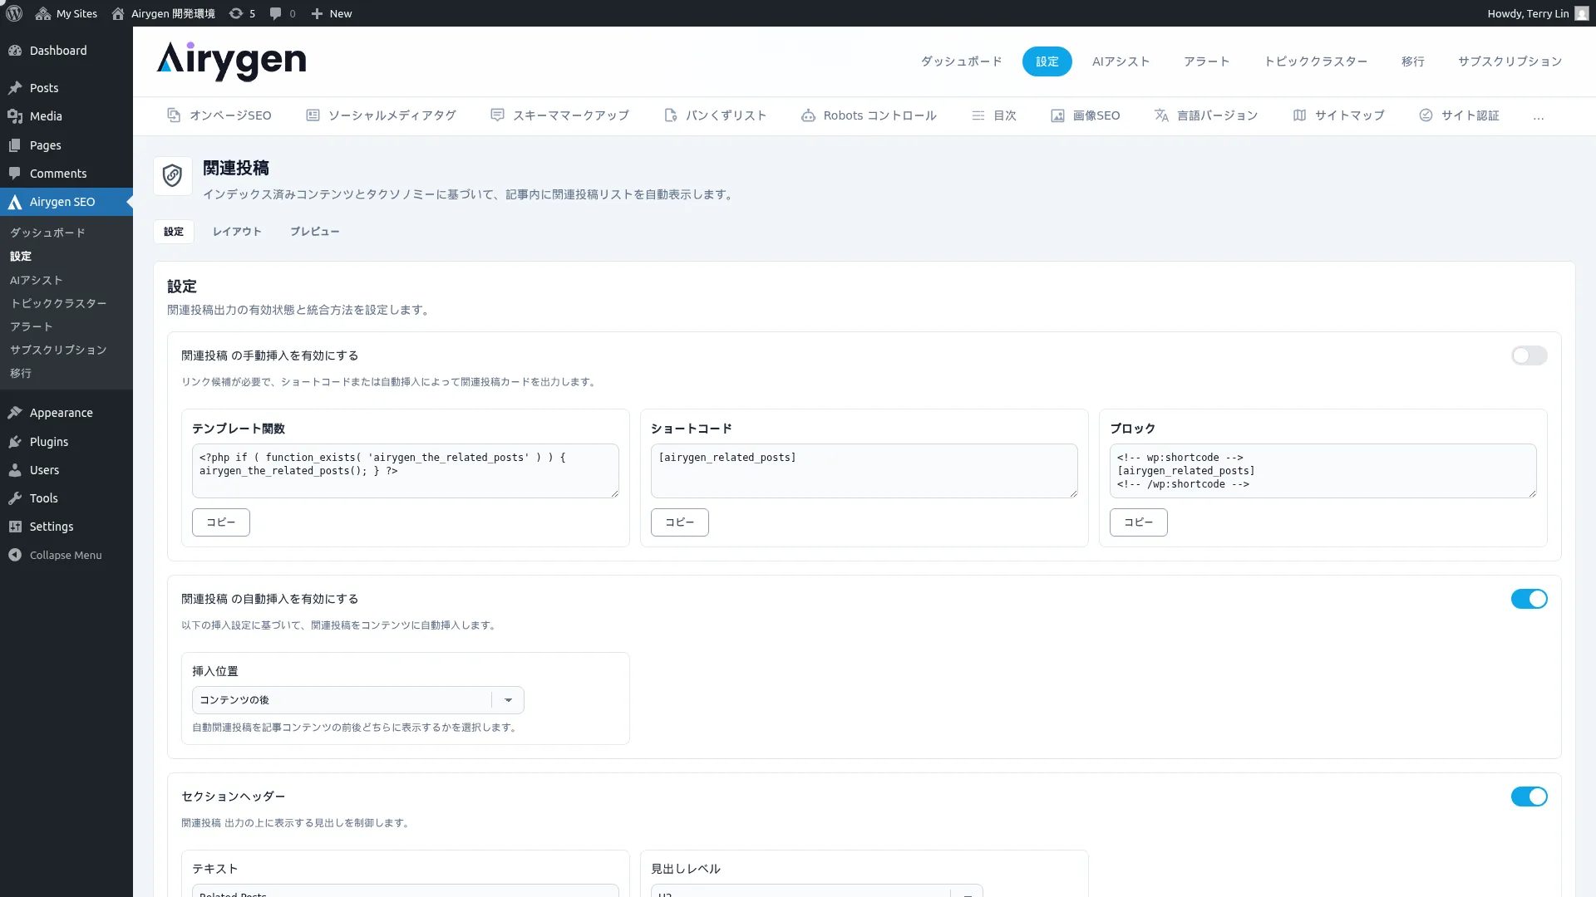The height and width of the screenshot is (897, 1596).
Task: Open the トピッククラスター sidebar submenu link
Action: pyautogui.click(x=58, y=303)
